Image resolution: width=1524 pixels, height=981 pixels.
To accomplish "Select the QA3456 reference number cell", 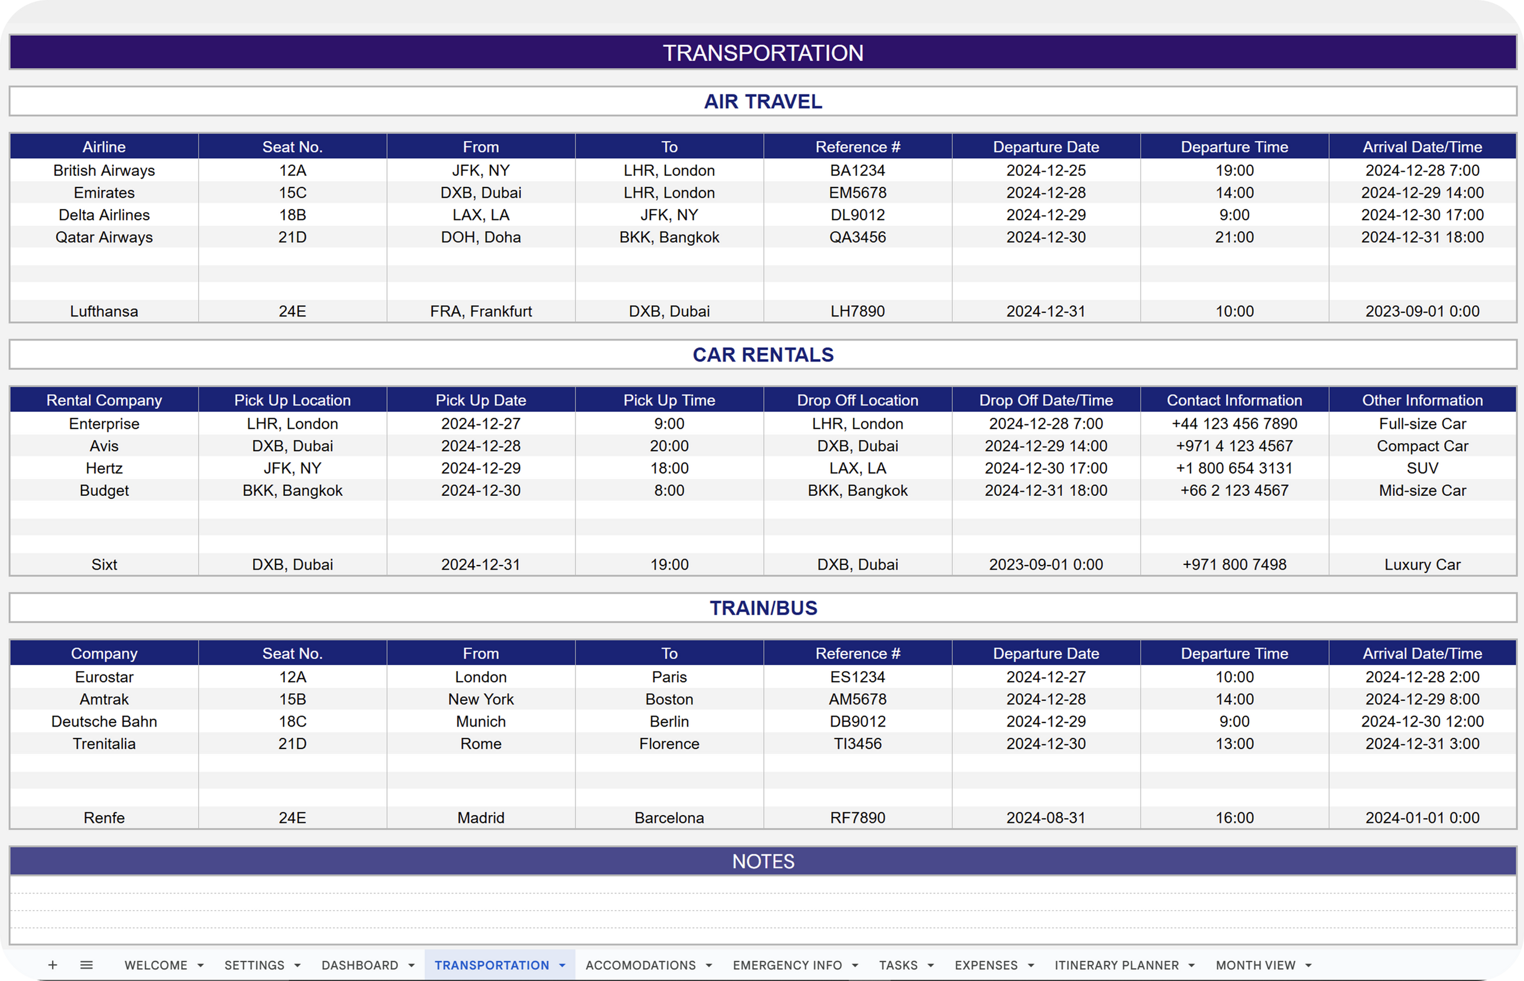I will click(858, 237).
